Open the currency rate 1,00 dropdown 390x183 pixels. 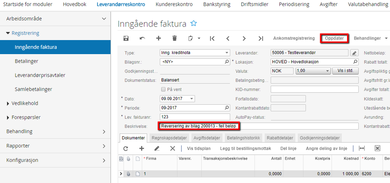327,71
